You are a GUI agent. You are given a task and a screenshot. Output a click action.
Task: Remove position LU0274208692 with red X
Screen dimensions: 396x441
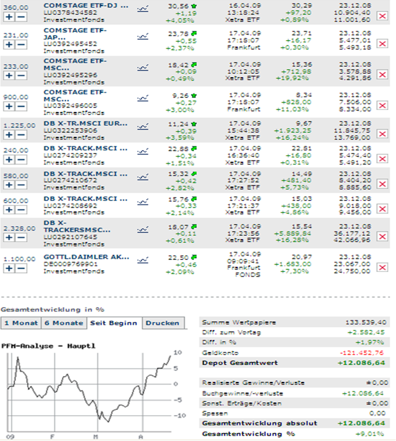382,208
